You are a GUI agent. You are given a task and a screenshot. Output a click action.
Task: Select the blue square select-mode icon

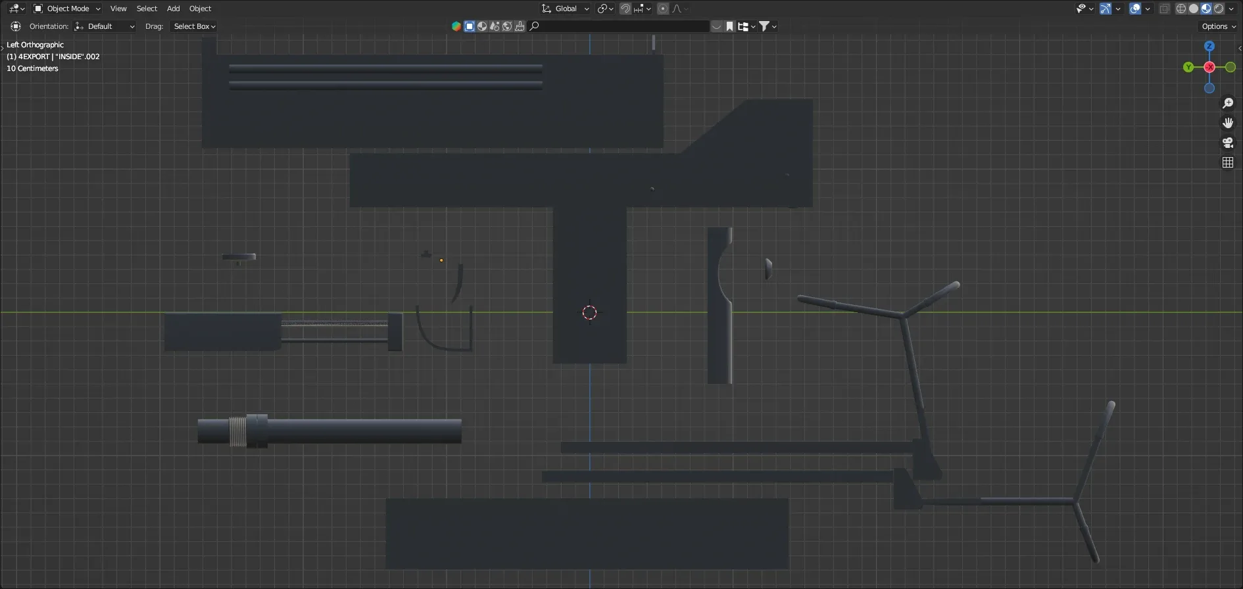(470, 26)
